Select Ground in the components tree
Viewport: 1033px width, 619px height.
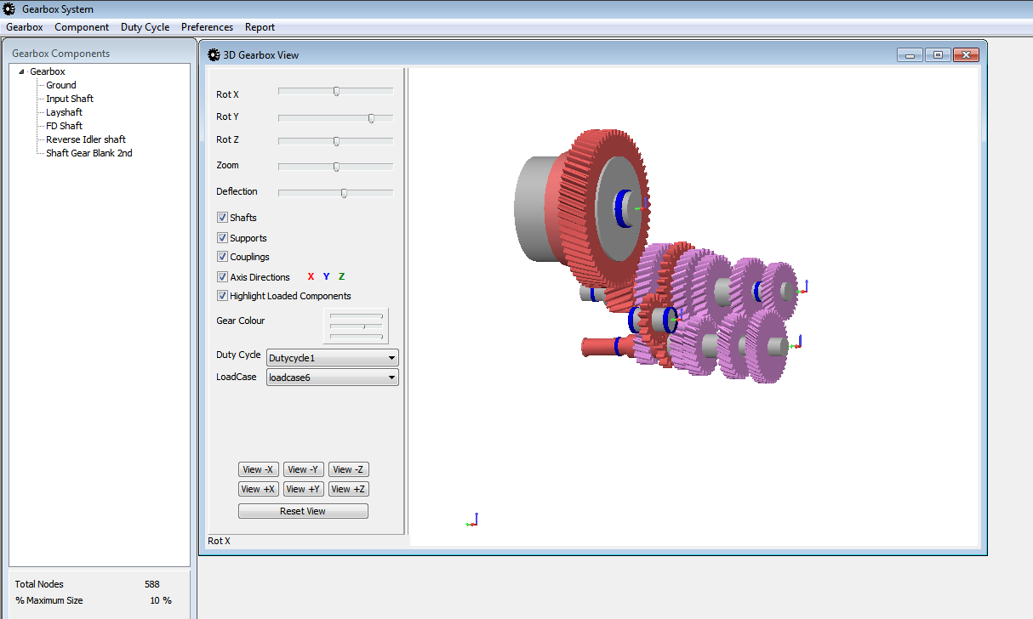tap(61, 85)
